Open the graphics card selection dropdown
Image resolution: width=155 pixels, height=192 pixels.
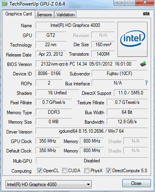tap(49, 184)
